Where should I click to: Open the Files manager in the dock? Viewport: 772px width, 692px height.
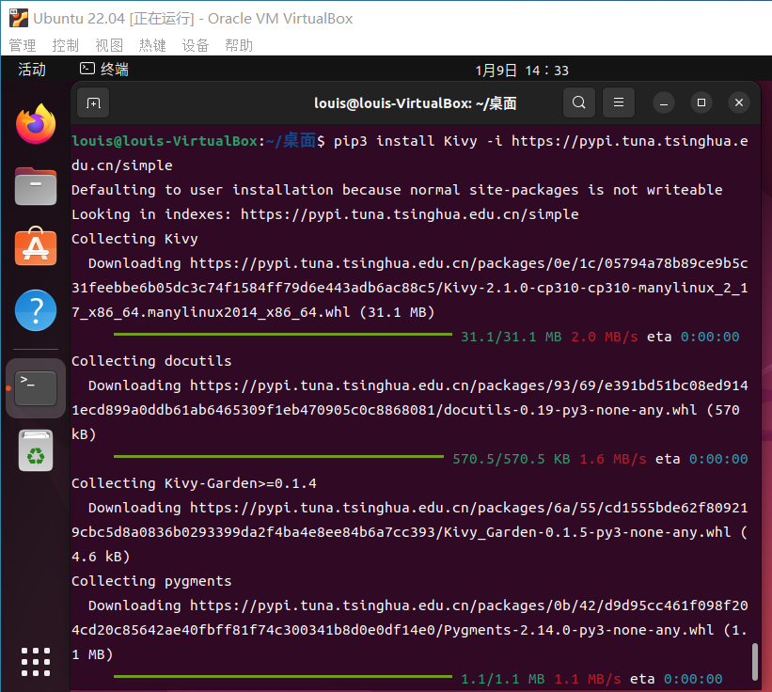point(36,186)
